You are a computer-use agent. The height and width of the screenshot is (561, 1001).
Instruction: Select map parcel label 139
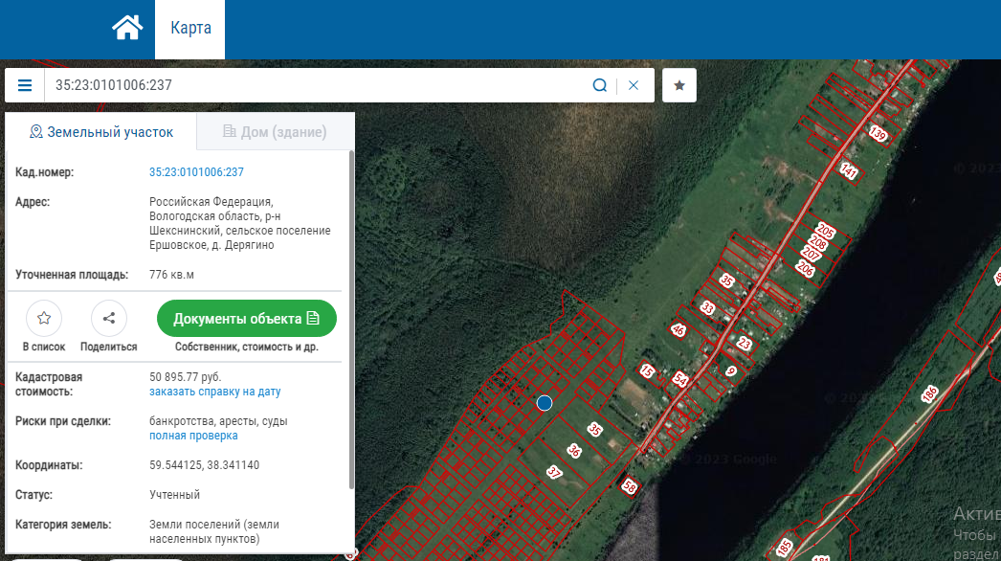click(879, 133)
